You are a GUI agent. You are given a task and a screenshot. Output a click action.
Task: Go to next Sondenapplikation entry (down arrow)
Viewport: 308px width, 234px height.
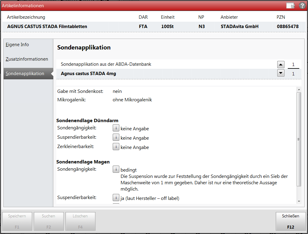coord(281,73)
